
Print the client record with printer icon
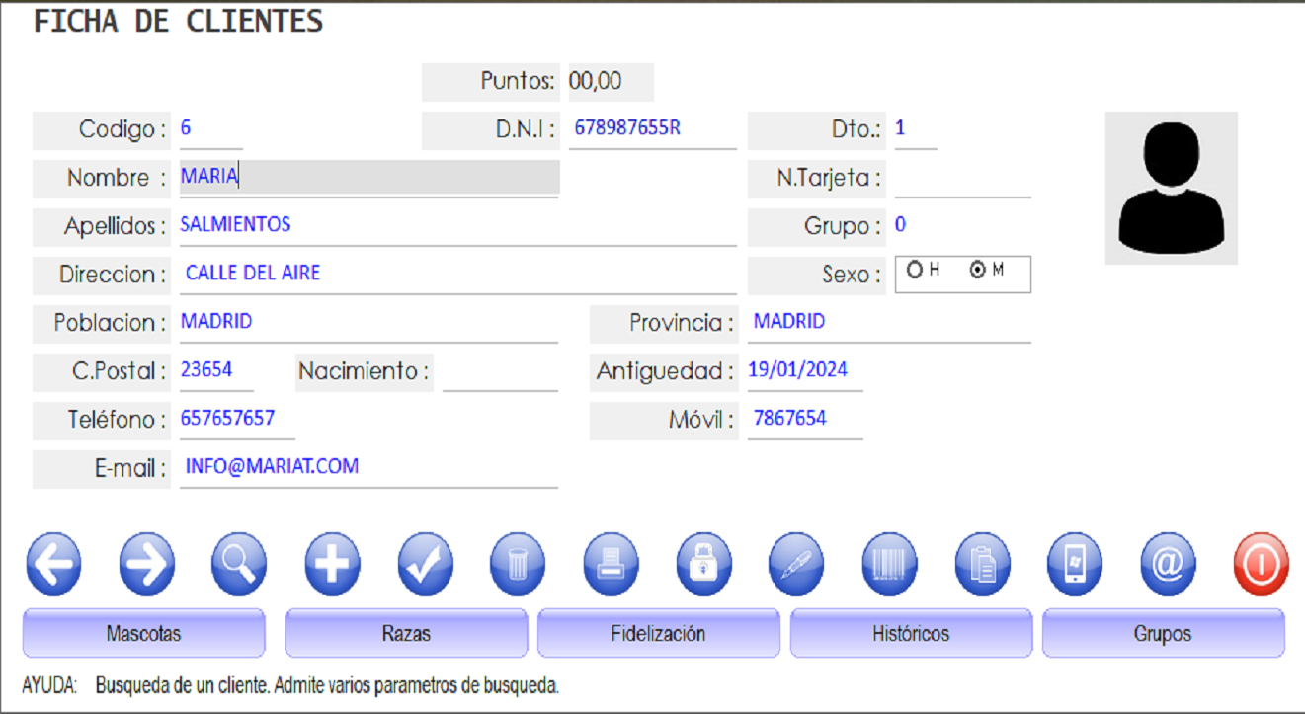[611, 565]
